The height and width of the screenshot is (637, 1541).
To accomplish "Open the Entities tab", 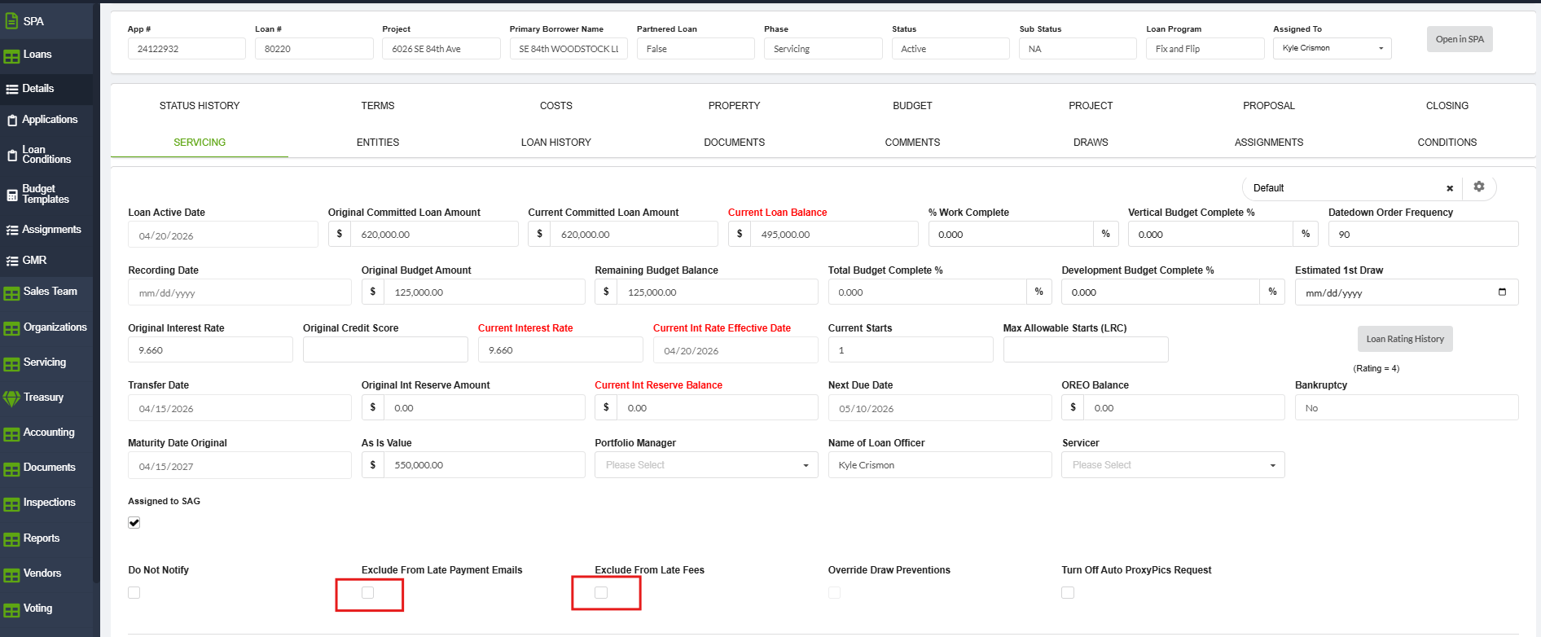I will [x=378, y=143].
